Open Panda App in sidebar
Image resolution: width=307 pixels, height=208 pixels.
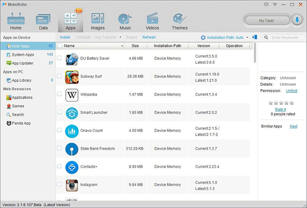pyautogui.click(x=18, y=123)
